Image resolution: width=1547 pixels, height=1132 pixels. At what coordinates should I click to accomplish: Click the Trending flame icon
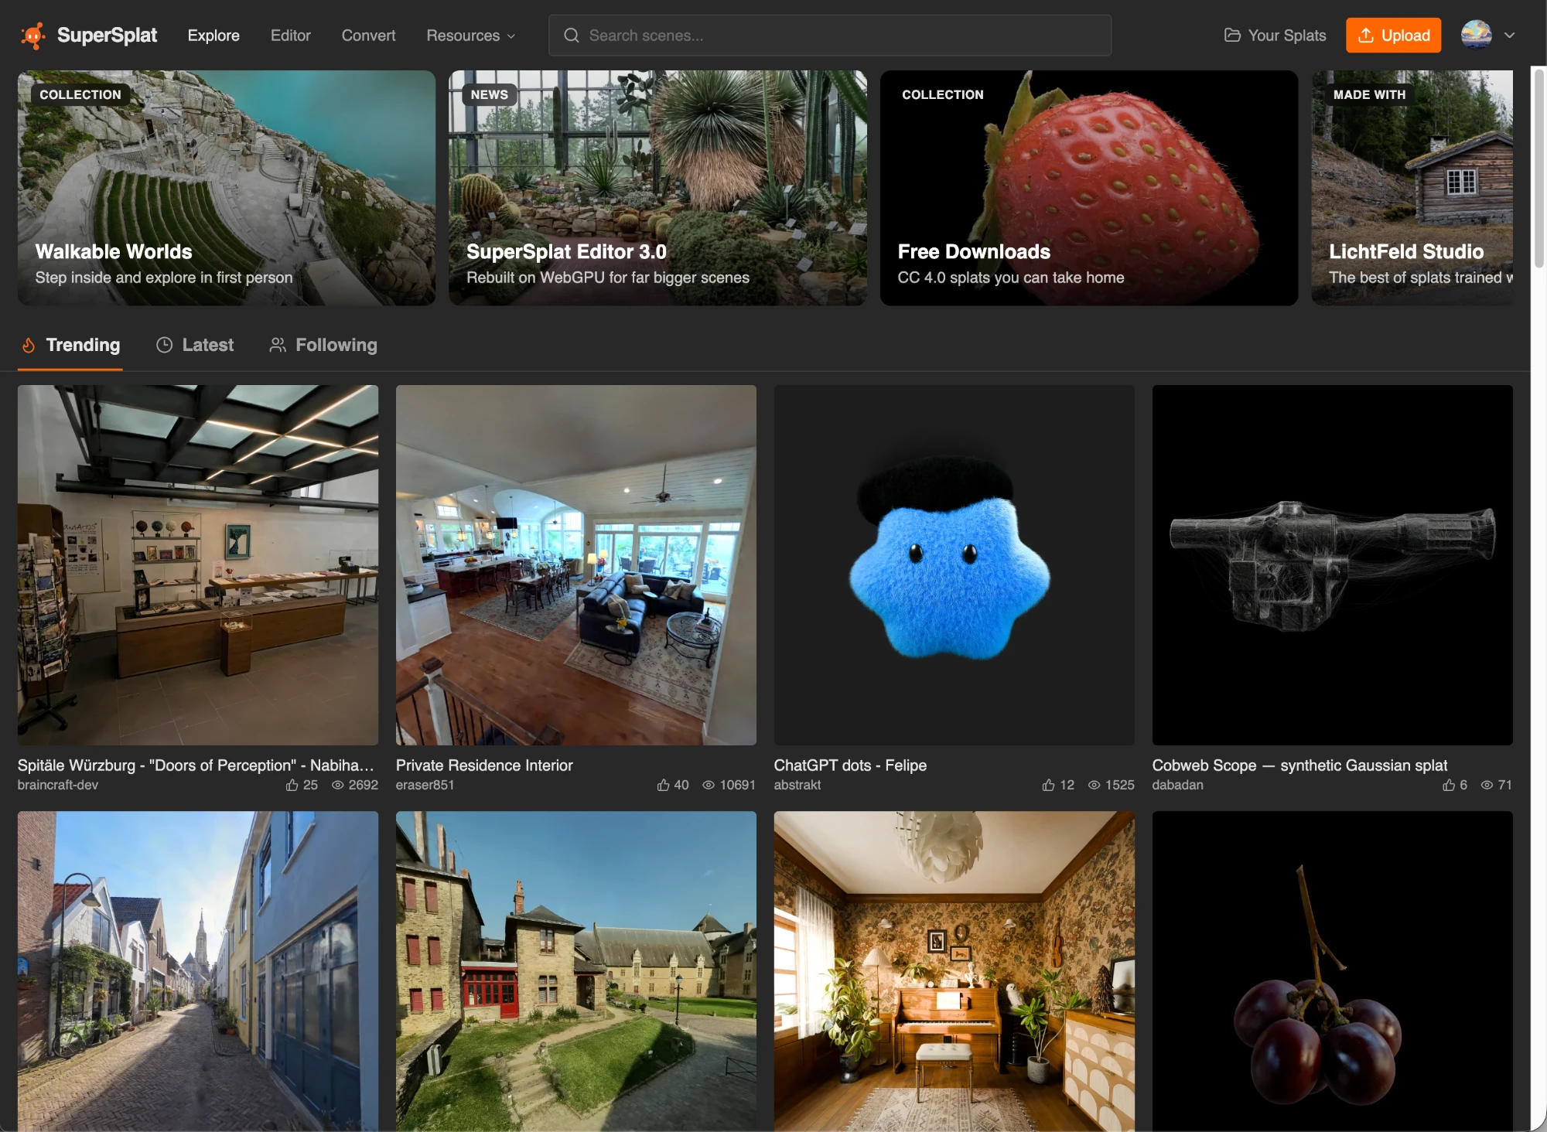[29, 346]
